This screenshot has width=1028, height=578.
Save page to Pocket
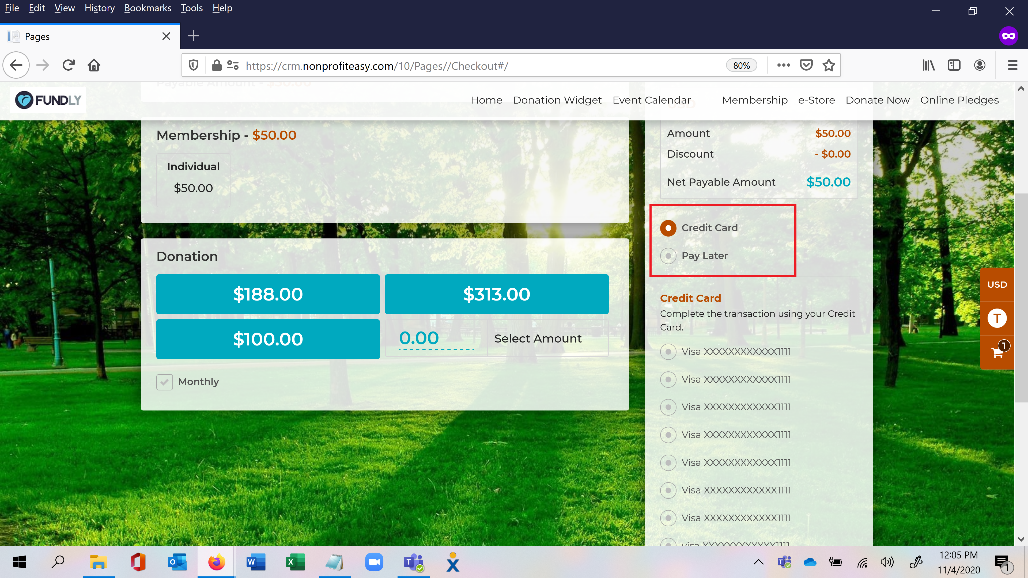[806, 65]
